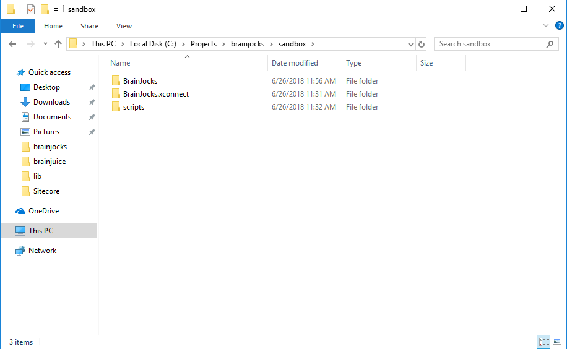567x349 pixels.
Task: Open Sitecore folder in navigation pane
Action: (x=46, y=191)
